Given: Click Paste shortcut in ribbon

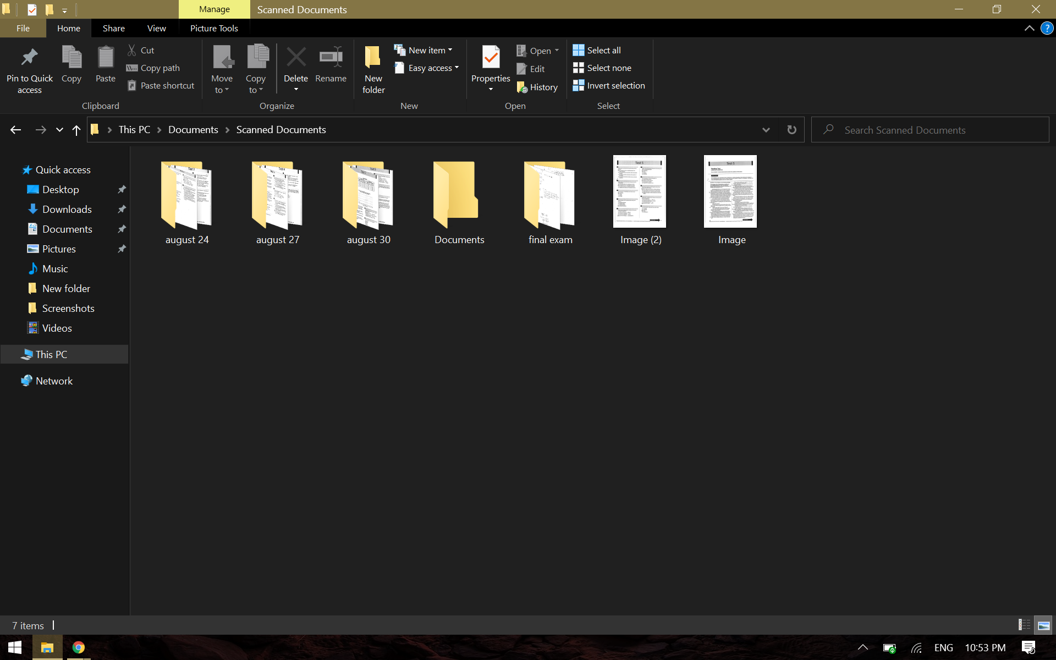Looking at the screenshot, I should point(161,85).
